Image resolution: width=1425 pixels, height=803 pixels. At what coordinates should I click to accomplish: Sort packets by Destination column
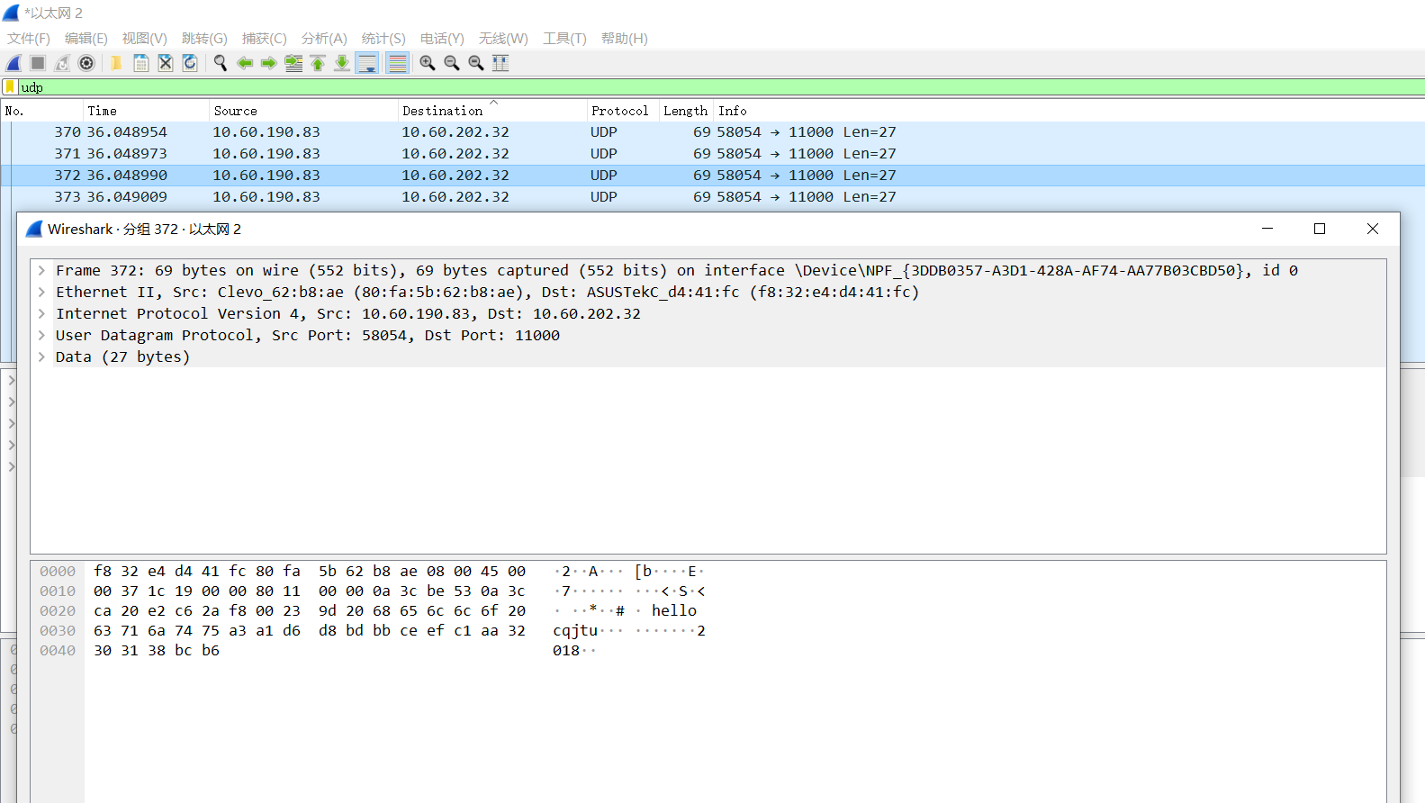(492, 111)
